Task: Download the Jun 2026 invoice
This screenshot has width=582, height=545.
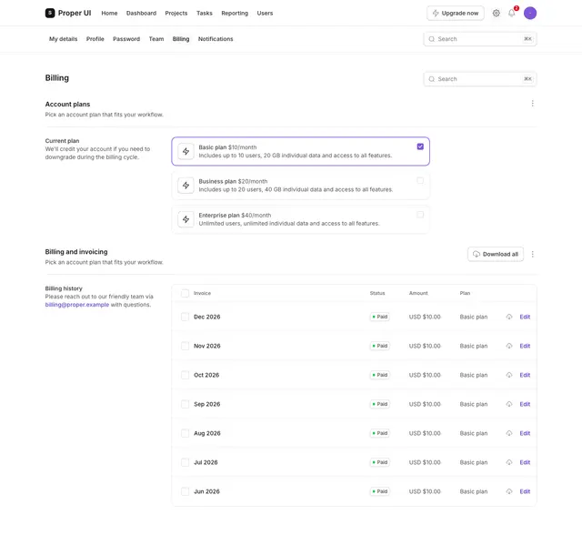Action: coord(509,491)
